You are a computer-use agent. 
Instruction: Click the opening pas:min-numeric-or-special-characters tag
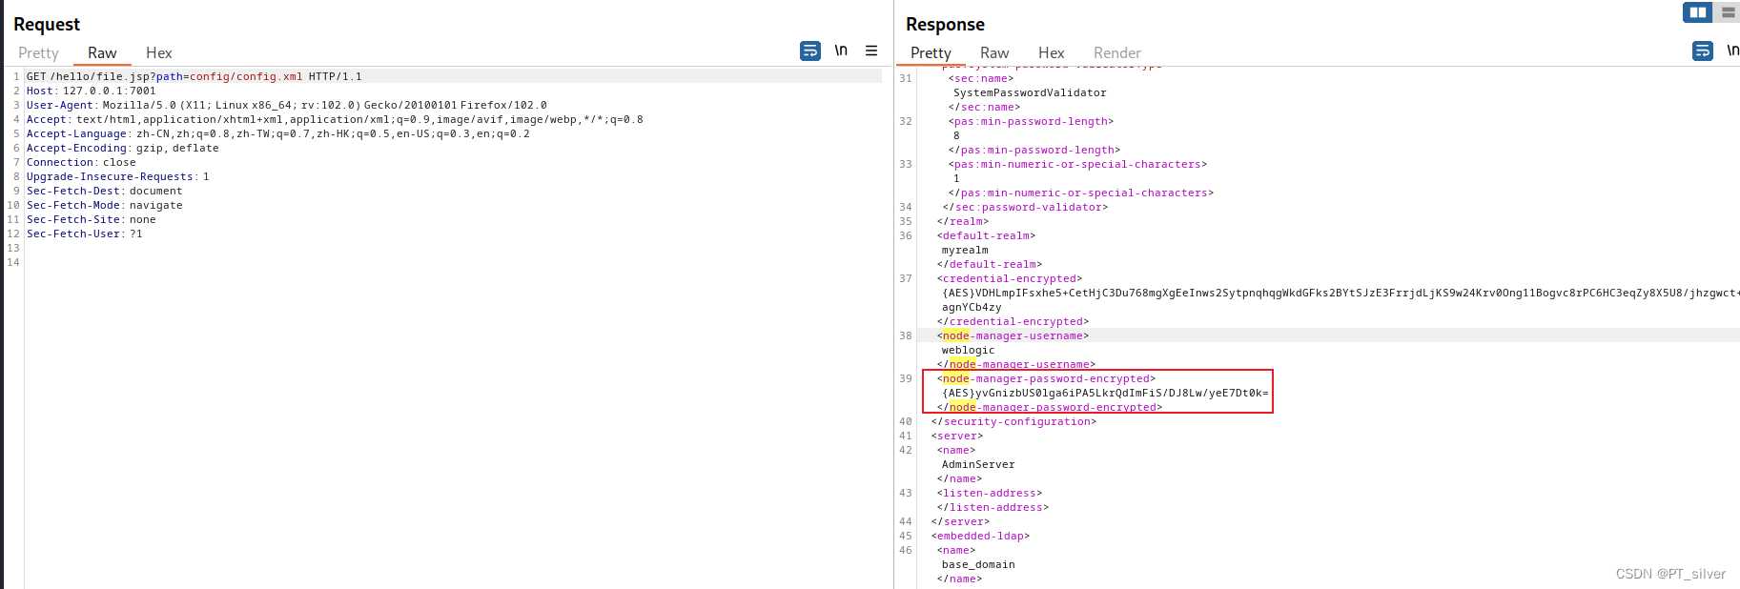click(x=1077, y=164)
